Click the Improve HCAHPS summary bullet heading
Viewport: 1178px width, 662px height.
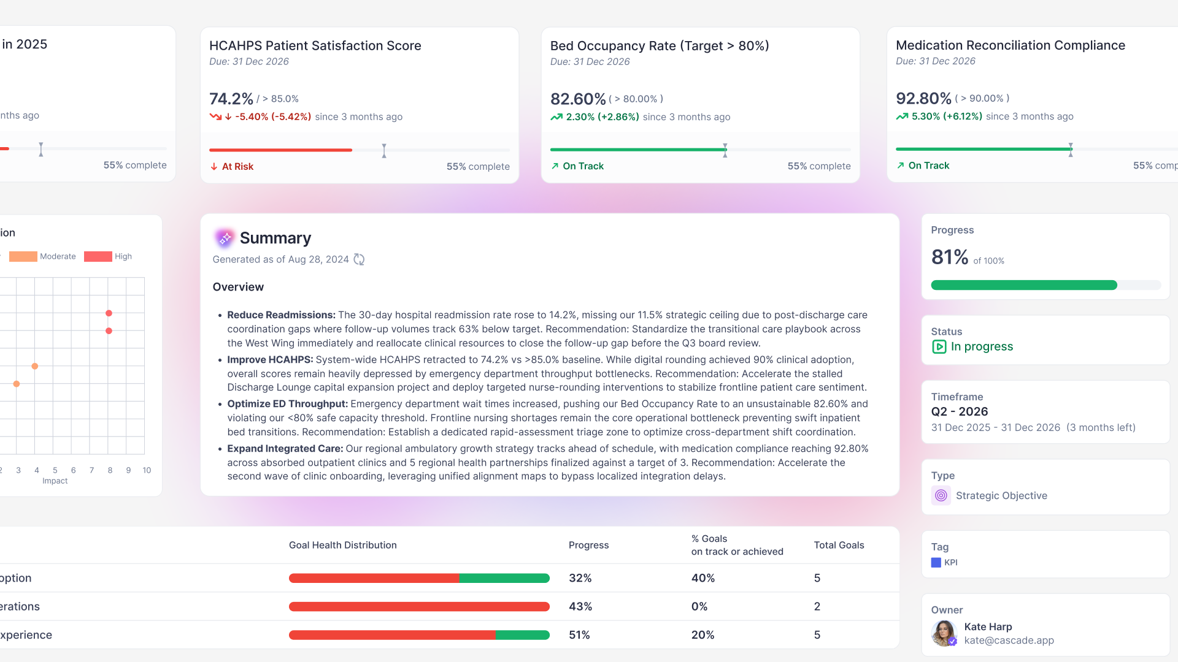(x=270, y=360)
